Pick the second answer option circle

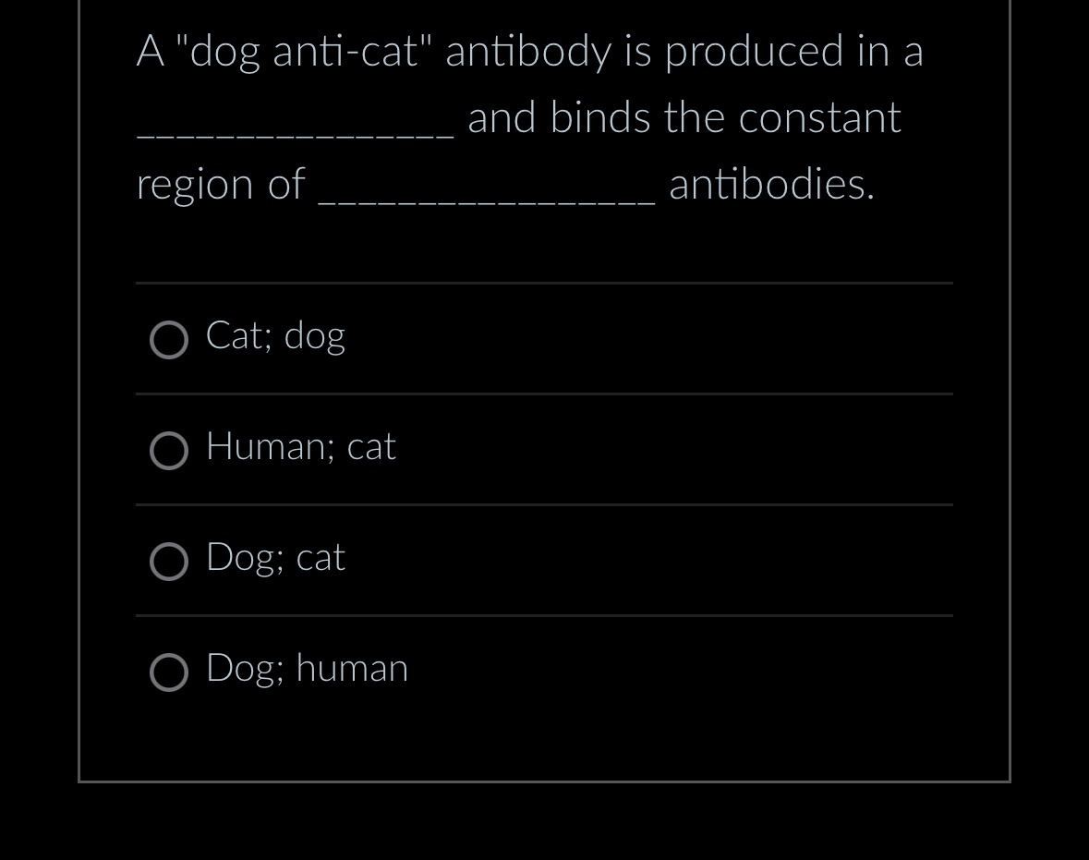(x=169, y=451)
